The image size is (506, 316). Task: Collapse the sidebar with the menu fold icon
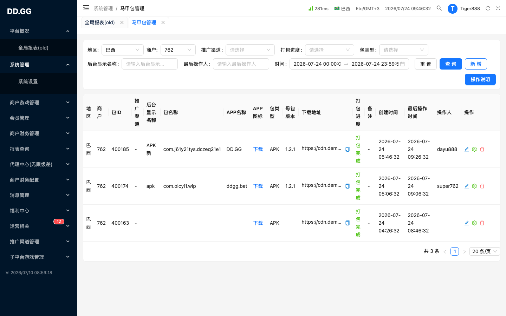coord(86,8)
